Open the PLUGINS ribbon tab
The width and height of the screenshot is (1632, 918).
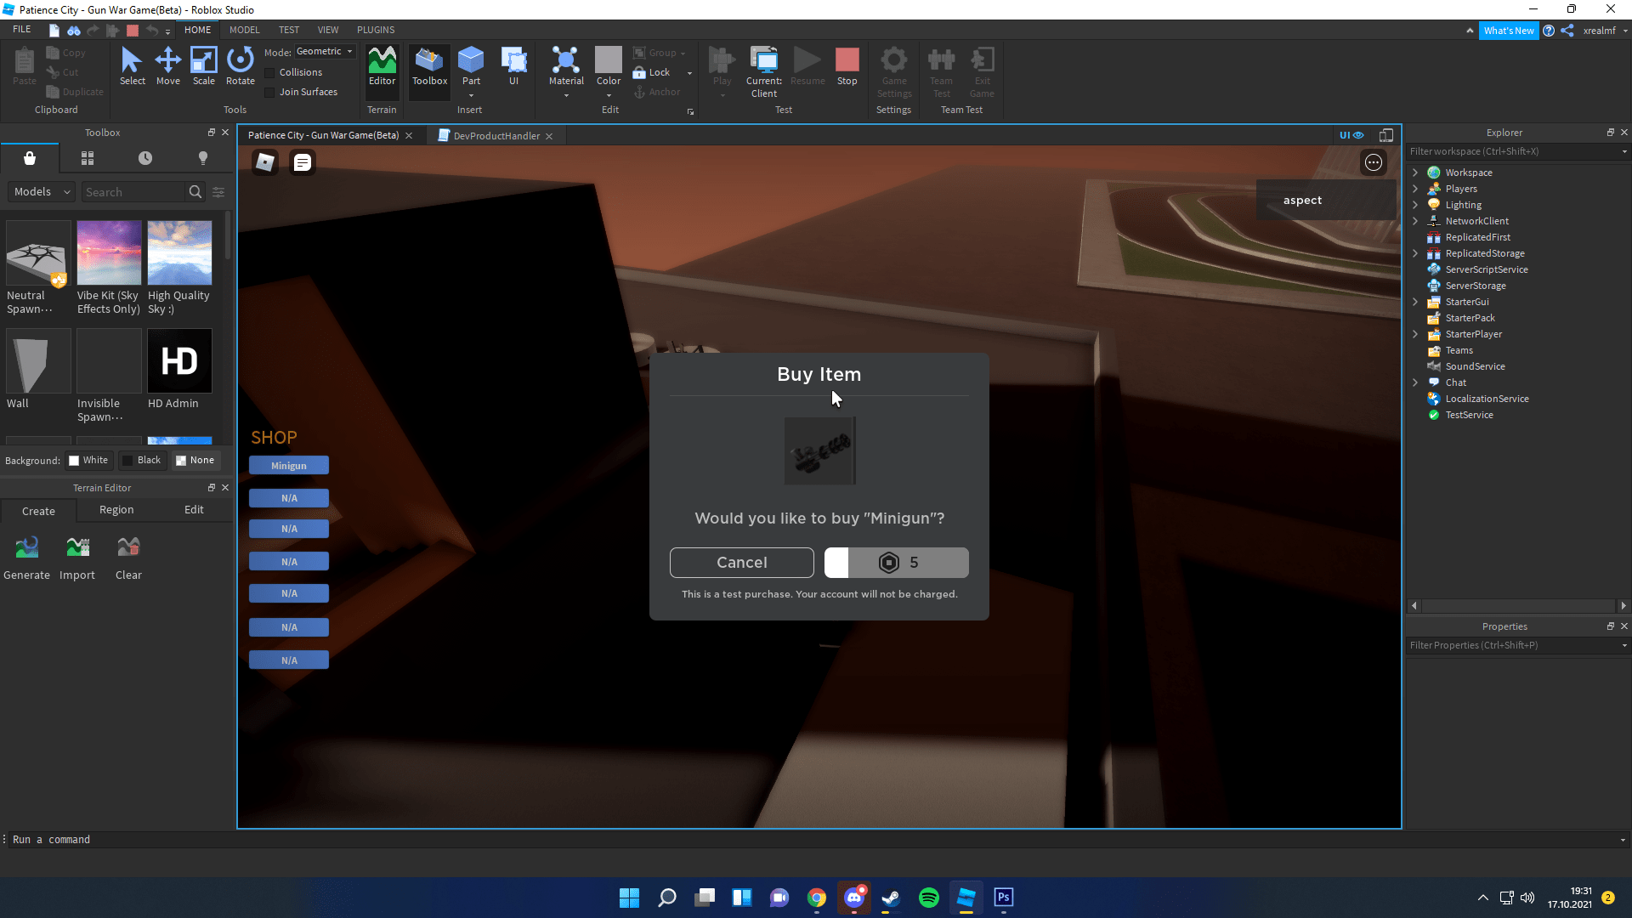point(376,30)
